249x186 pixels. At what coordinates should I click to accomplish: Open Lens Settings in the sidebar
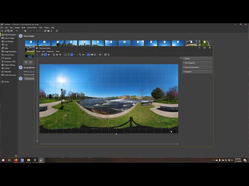7,41
